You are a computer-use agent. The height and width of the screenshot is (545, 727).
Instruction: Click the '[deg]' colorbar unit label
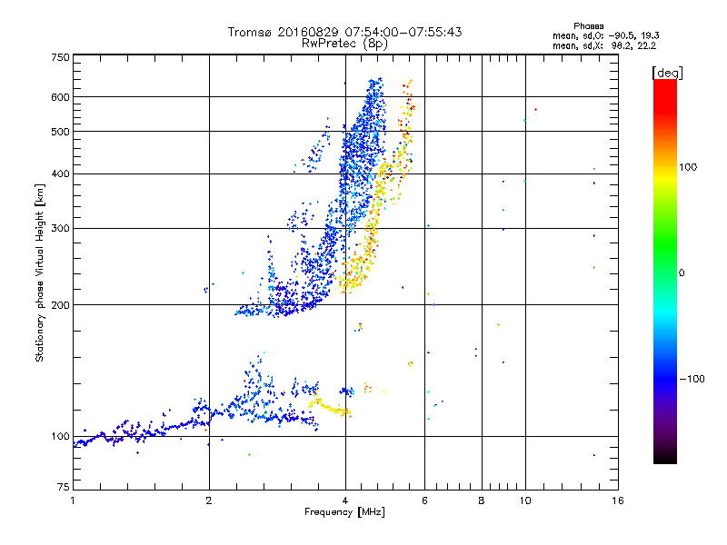click(x=667, y=73)
